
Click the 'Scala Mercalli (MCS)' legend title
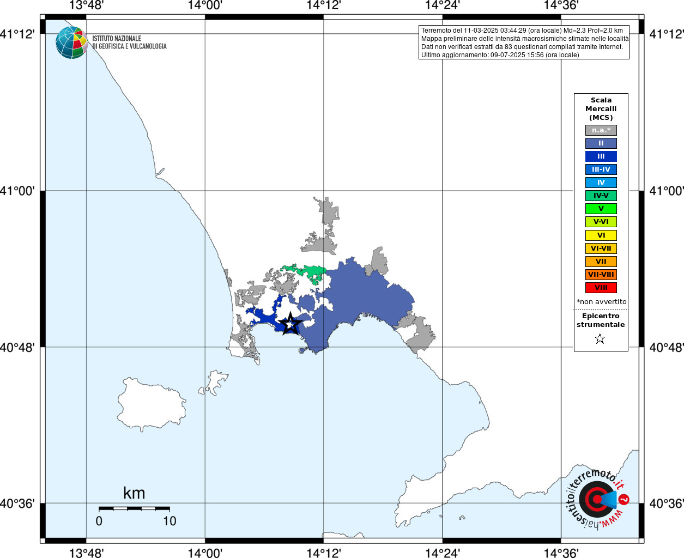point(601,108)
